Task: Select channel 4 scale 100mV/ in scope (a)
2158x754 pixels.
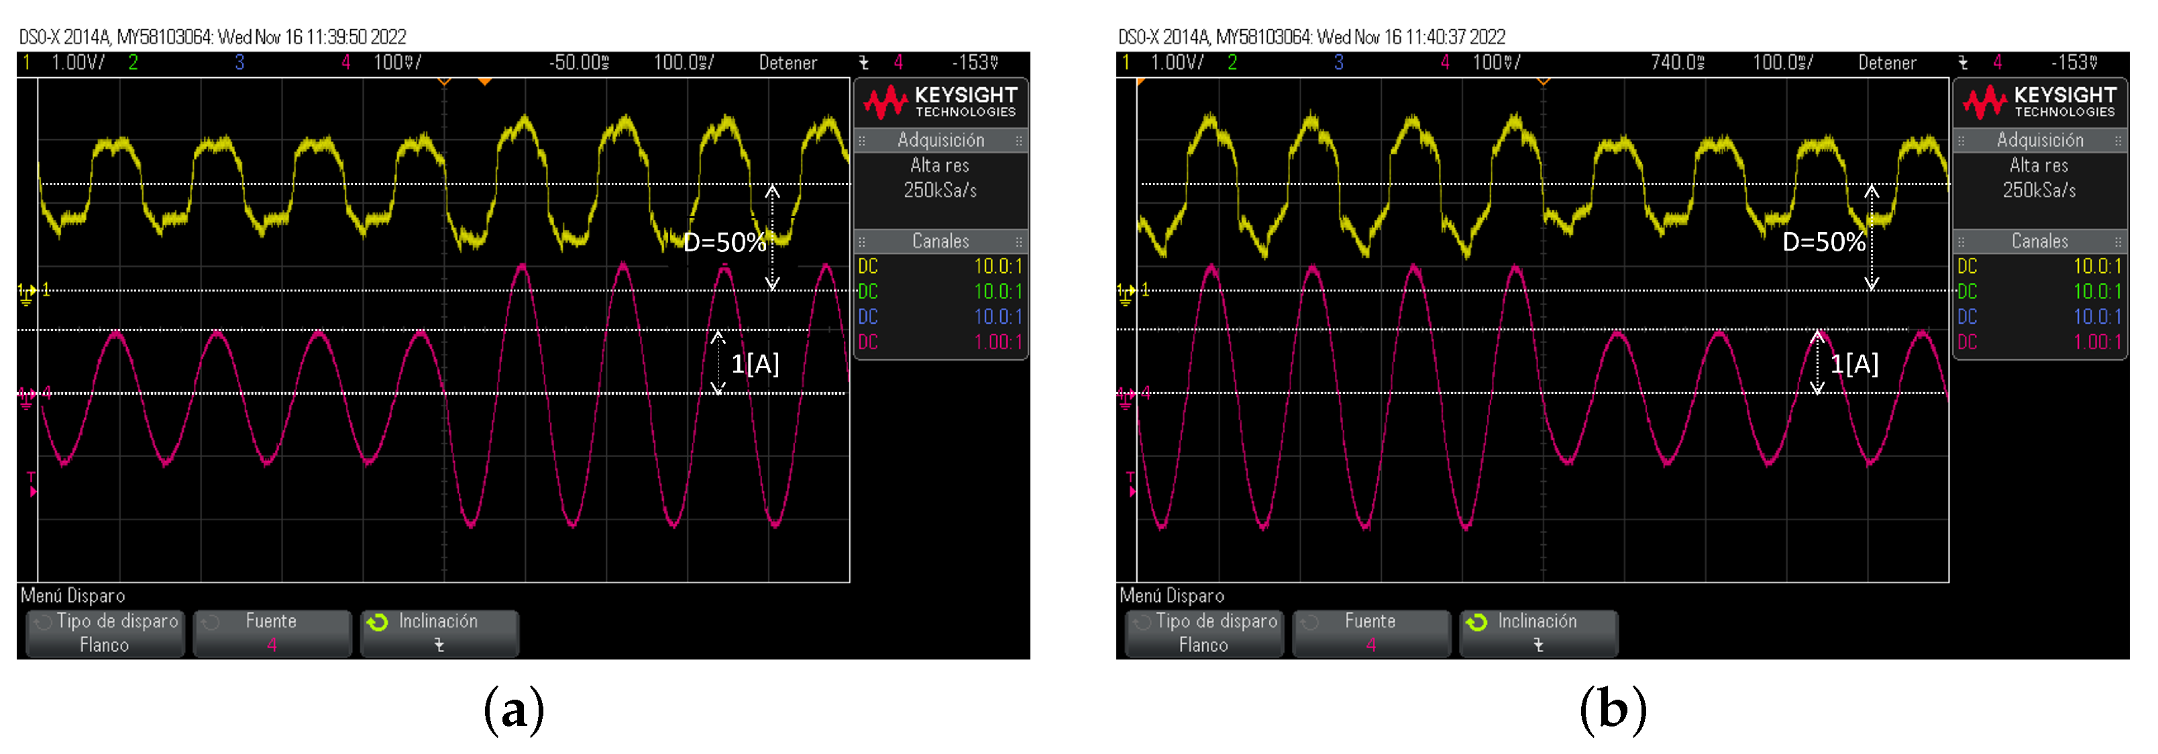Action: [x=397, y=63]
